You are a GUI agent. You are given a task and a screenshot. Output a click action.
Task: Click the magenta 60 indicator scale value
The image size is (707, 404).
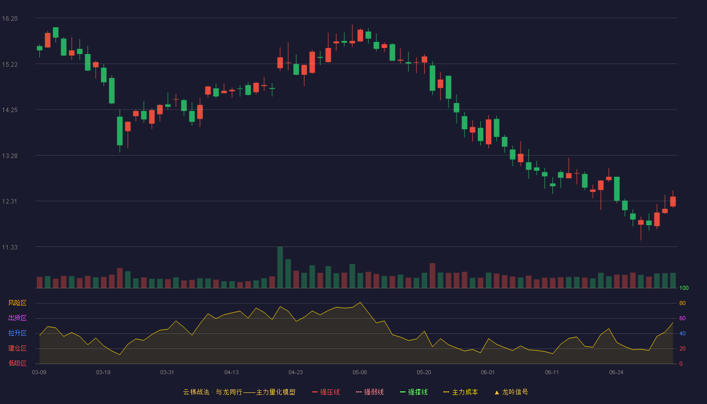point(682,319)
